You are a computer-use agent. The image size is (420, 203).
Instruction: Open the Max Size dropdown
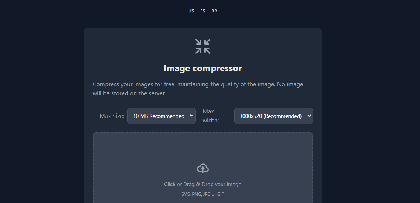click(161, 116)
